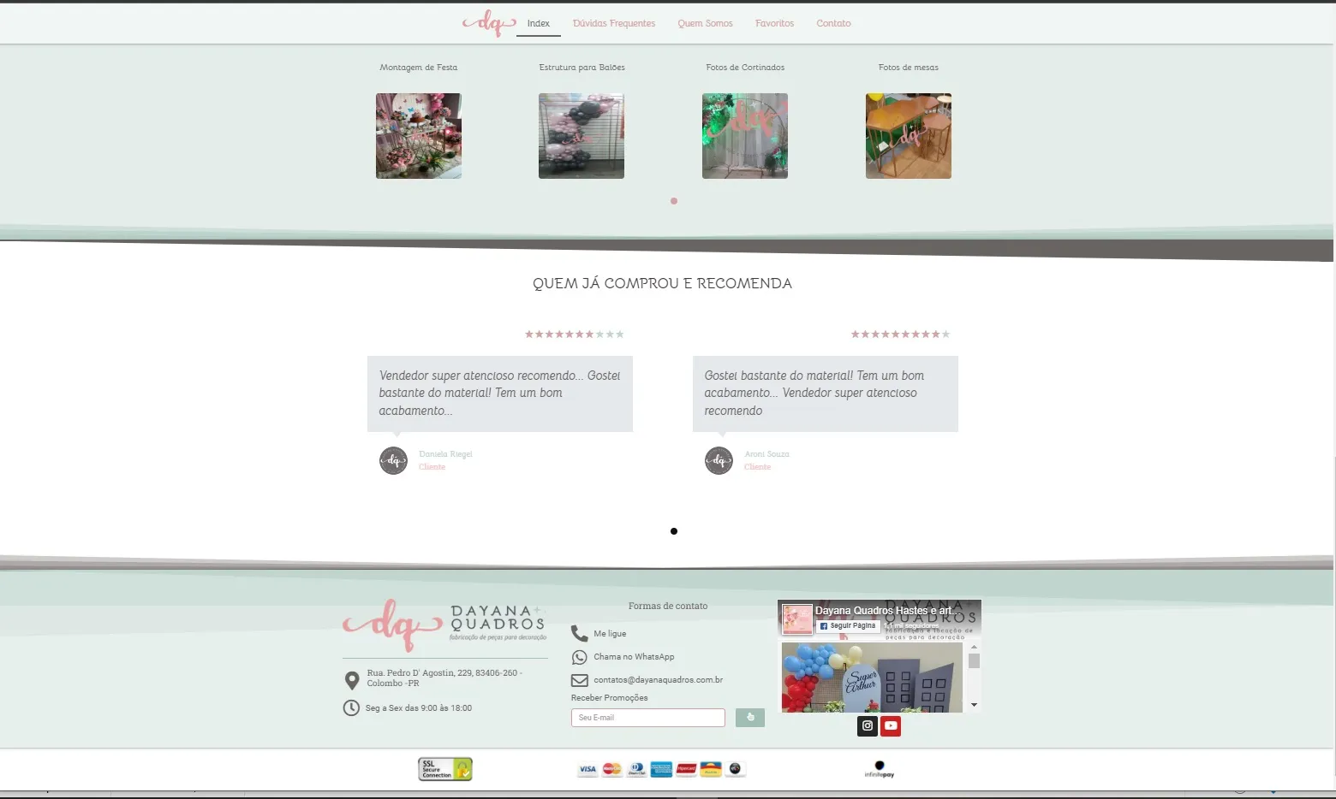
Task: Submit the newsletter email button
Action: coord(749,718)
